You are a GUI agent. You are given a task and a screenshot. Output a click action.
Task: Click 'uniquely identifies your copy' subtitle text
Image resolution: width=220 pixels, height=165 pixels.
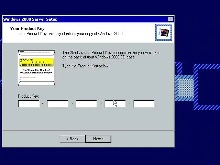(70, 34)
